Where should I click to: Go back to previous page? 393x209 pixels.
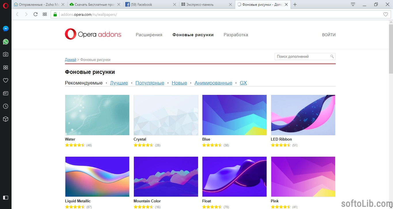[17, 14]
